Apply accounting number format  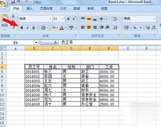126,28
